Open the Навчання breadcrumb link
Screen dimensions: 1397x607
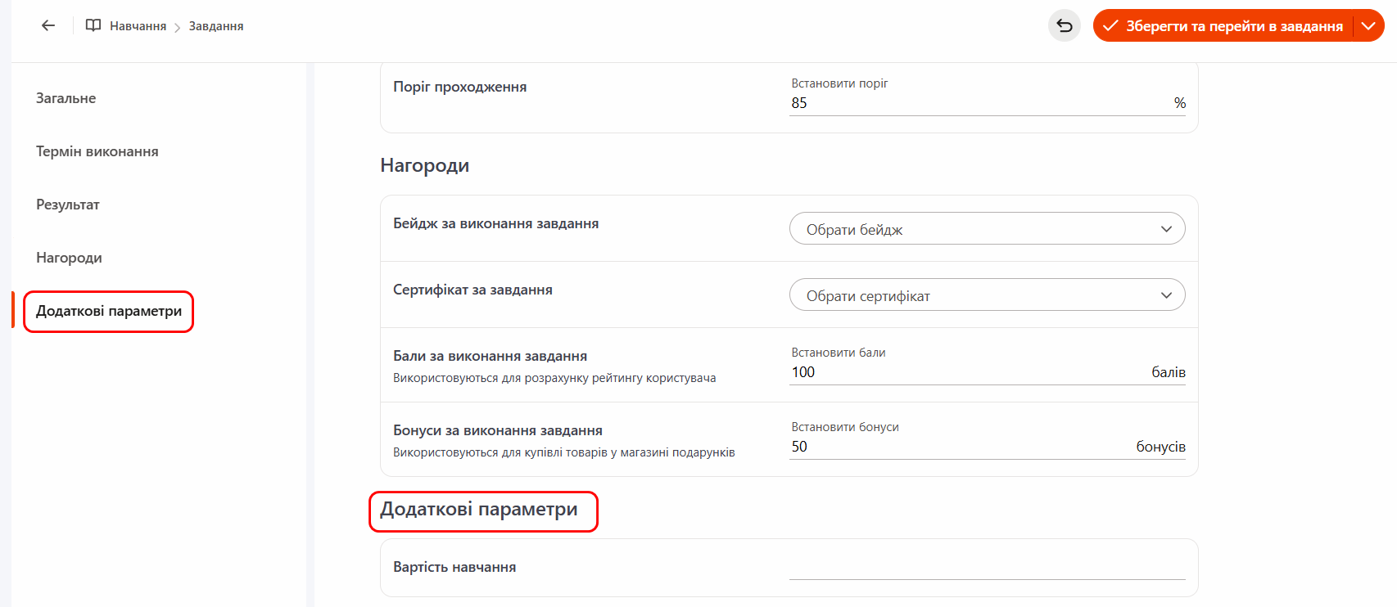[138, 26]
